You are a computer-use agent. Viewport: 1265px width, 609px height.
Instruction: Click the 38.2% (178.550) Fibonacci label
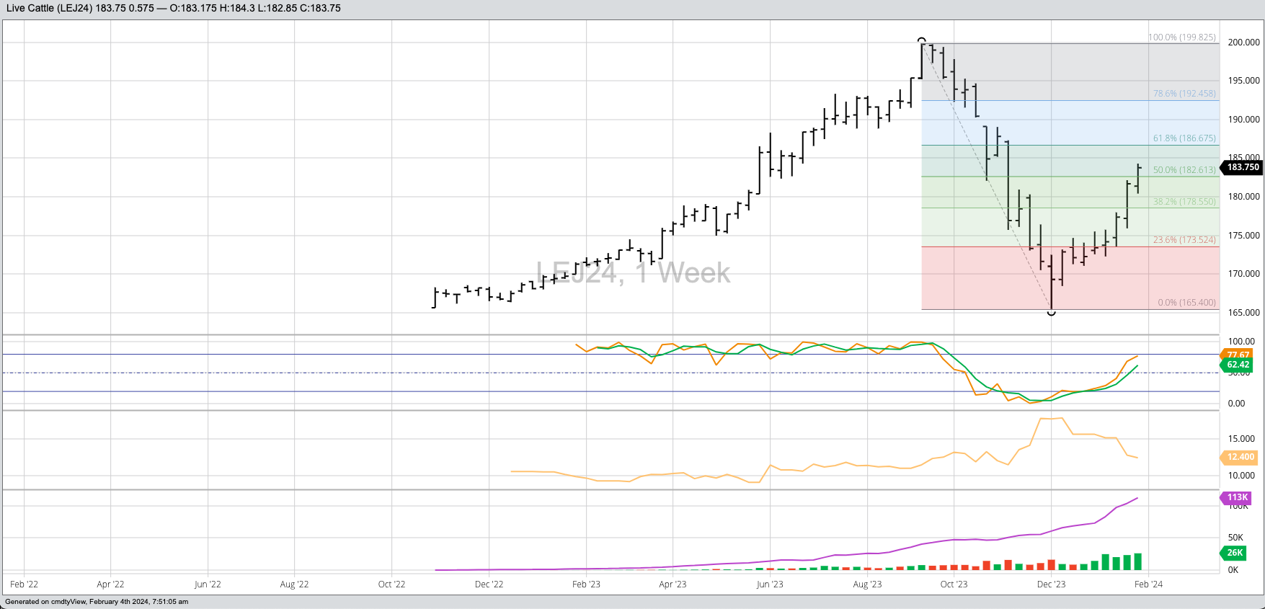point(1184,202)
